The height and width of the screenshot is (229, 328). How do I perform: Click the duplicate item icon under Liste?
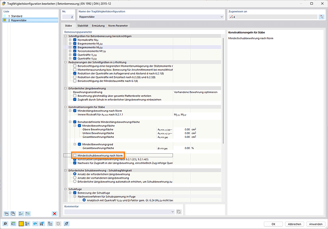14,214
